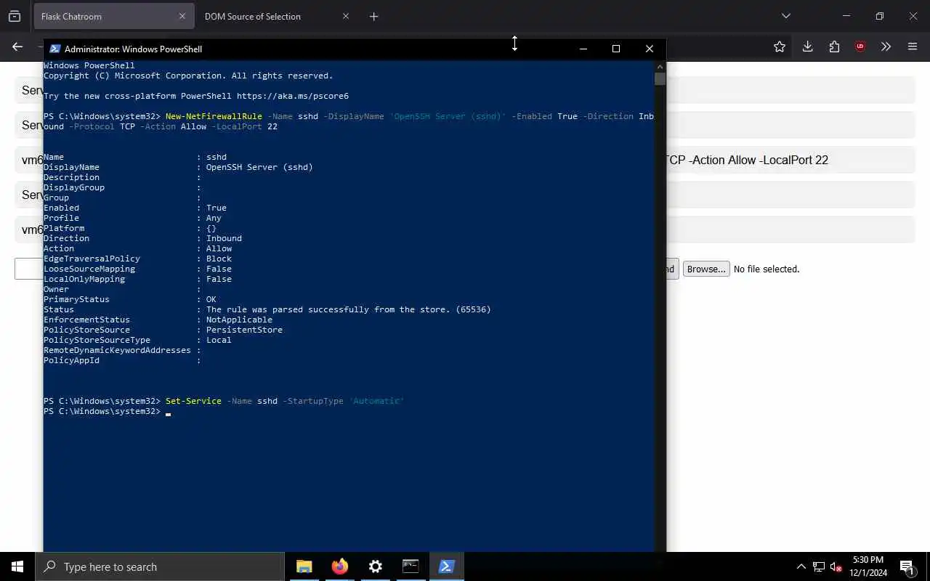Click the Type here to search box
The image size is (930, 581).
[x=160, y=566]
